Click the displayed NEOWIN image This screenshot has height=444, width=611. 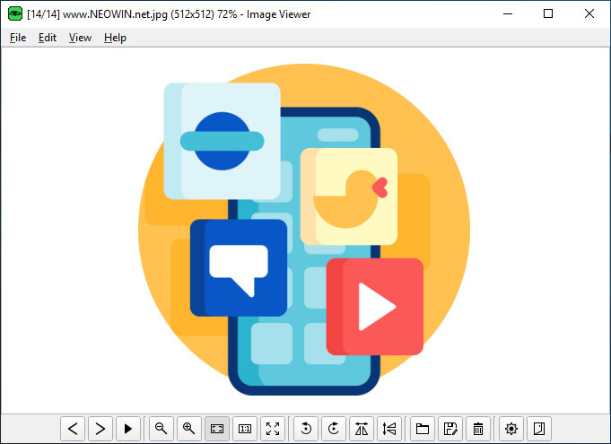pyautogui.click(x=304, y=230)
